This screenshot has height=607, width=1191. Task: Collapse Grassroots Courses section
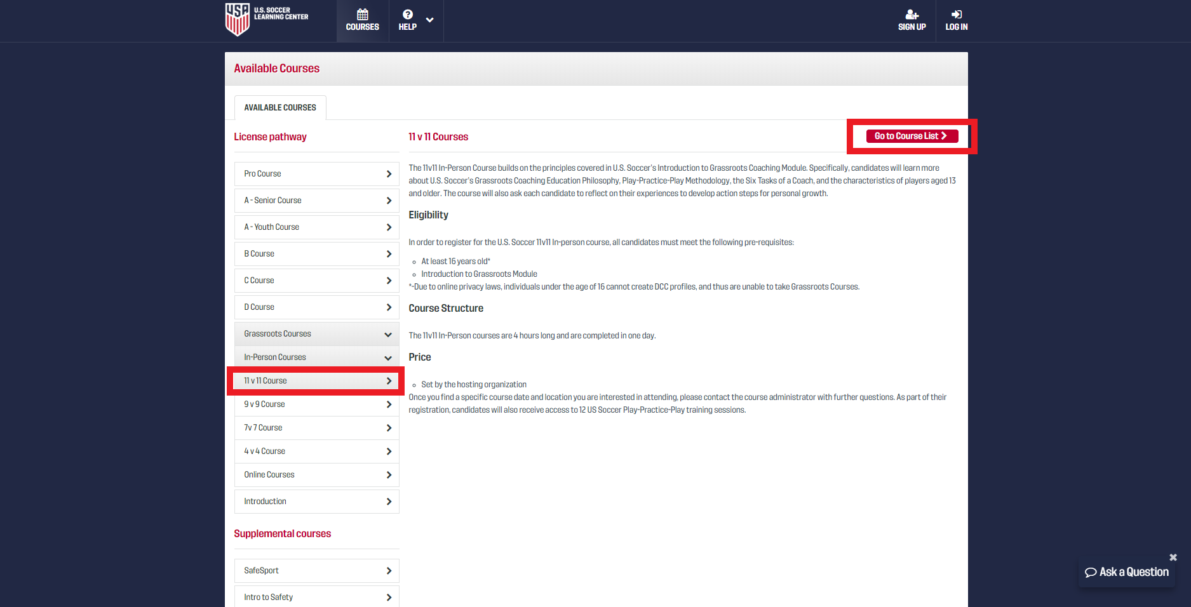(317, 334)
